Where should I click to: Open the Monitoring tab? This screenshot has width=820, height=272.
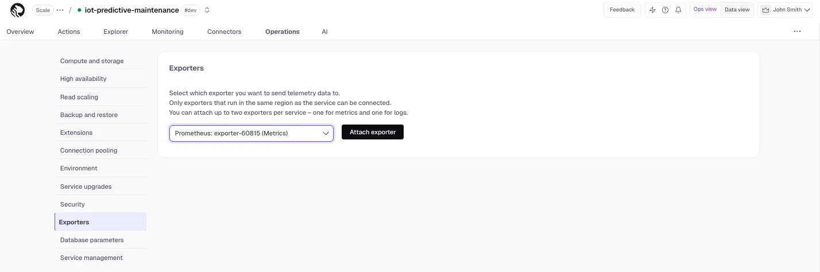click(168, 32)
